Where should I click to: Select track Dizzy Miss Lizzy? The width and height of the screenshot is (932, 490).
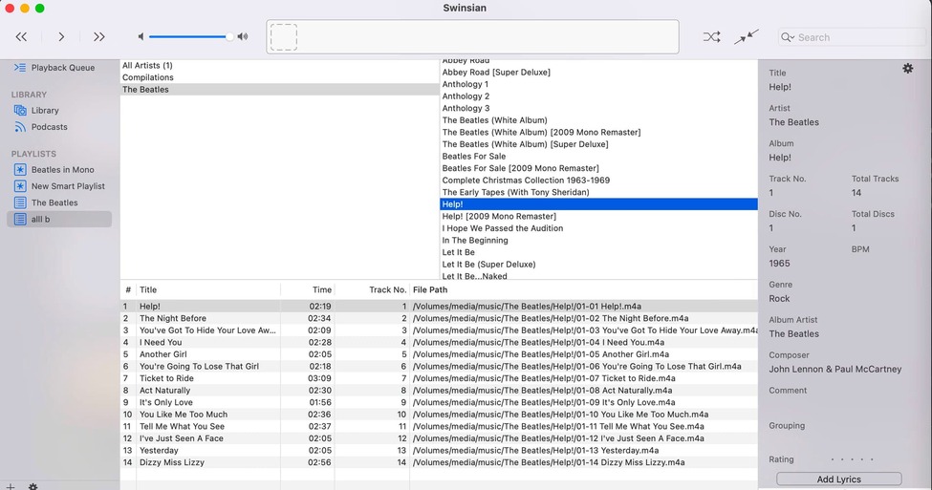coord(439,462)
